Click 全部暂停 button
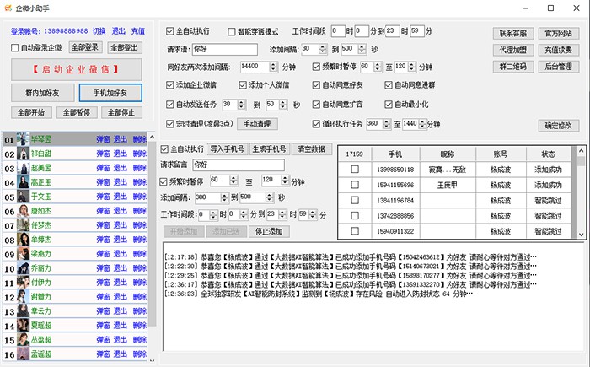This screenshot has height=367, width=590. (77, 112)
